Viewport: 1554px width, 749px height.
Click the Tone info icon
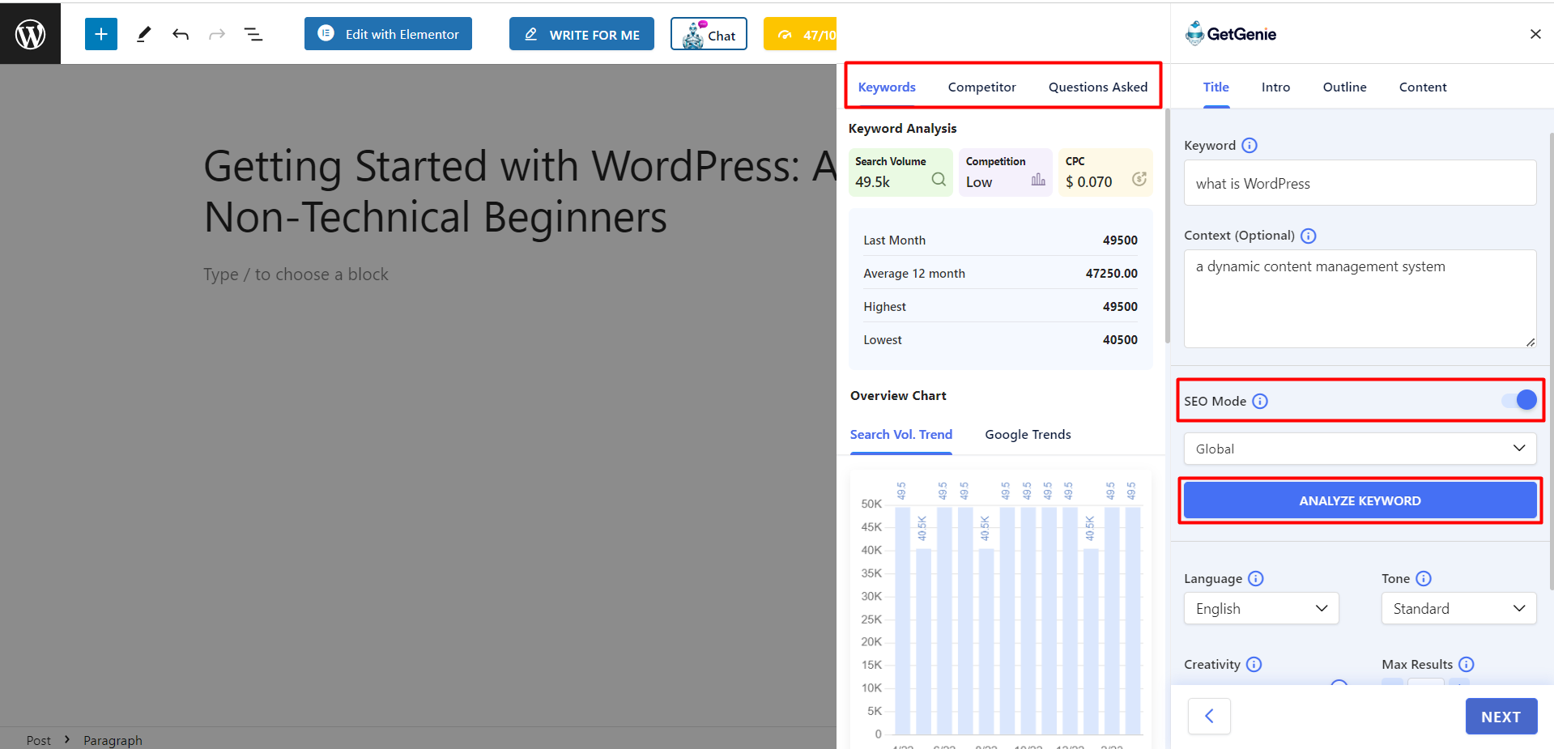pos(1424,578)
